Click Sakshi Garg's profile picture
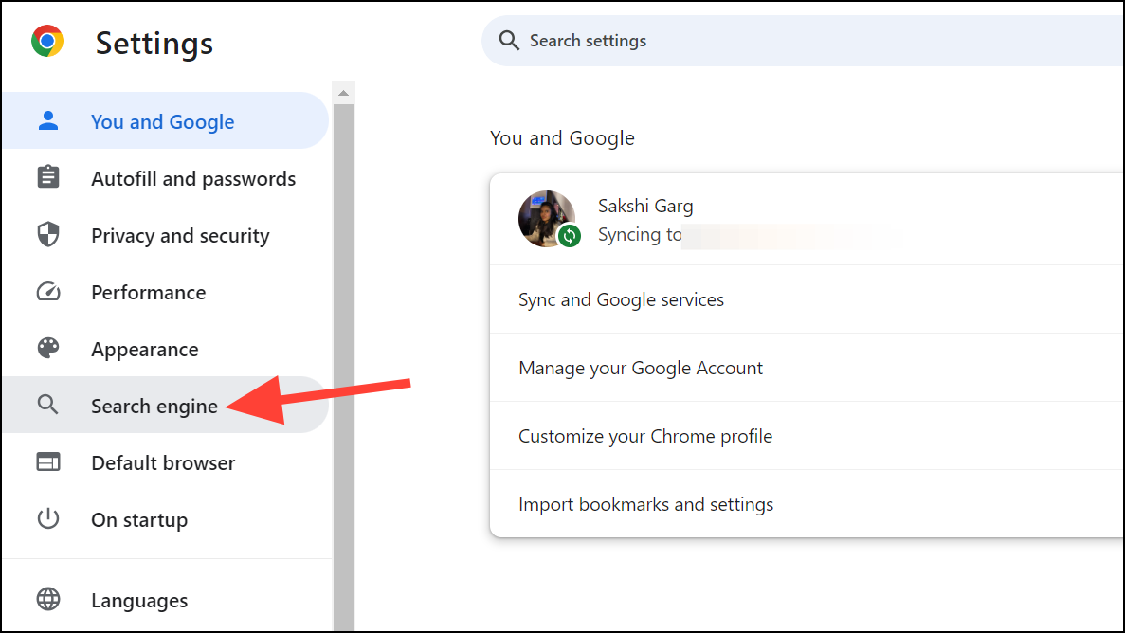Screen dimensions: 1125x633 pyautogui.click(x=547, y=219)
